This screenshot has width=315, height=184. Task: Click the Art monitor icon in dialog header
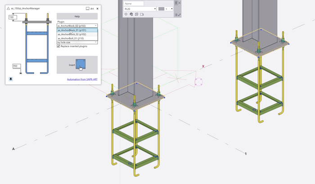coord(87,9)
